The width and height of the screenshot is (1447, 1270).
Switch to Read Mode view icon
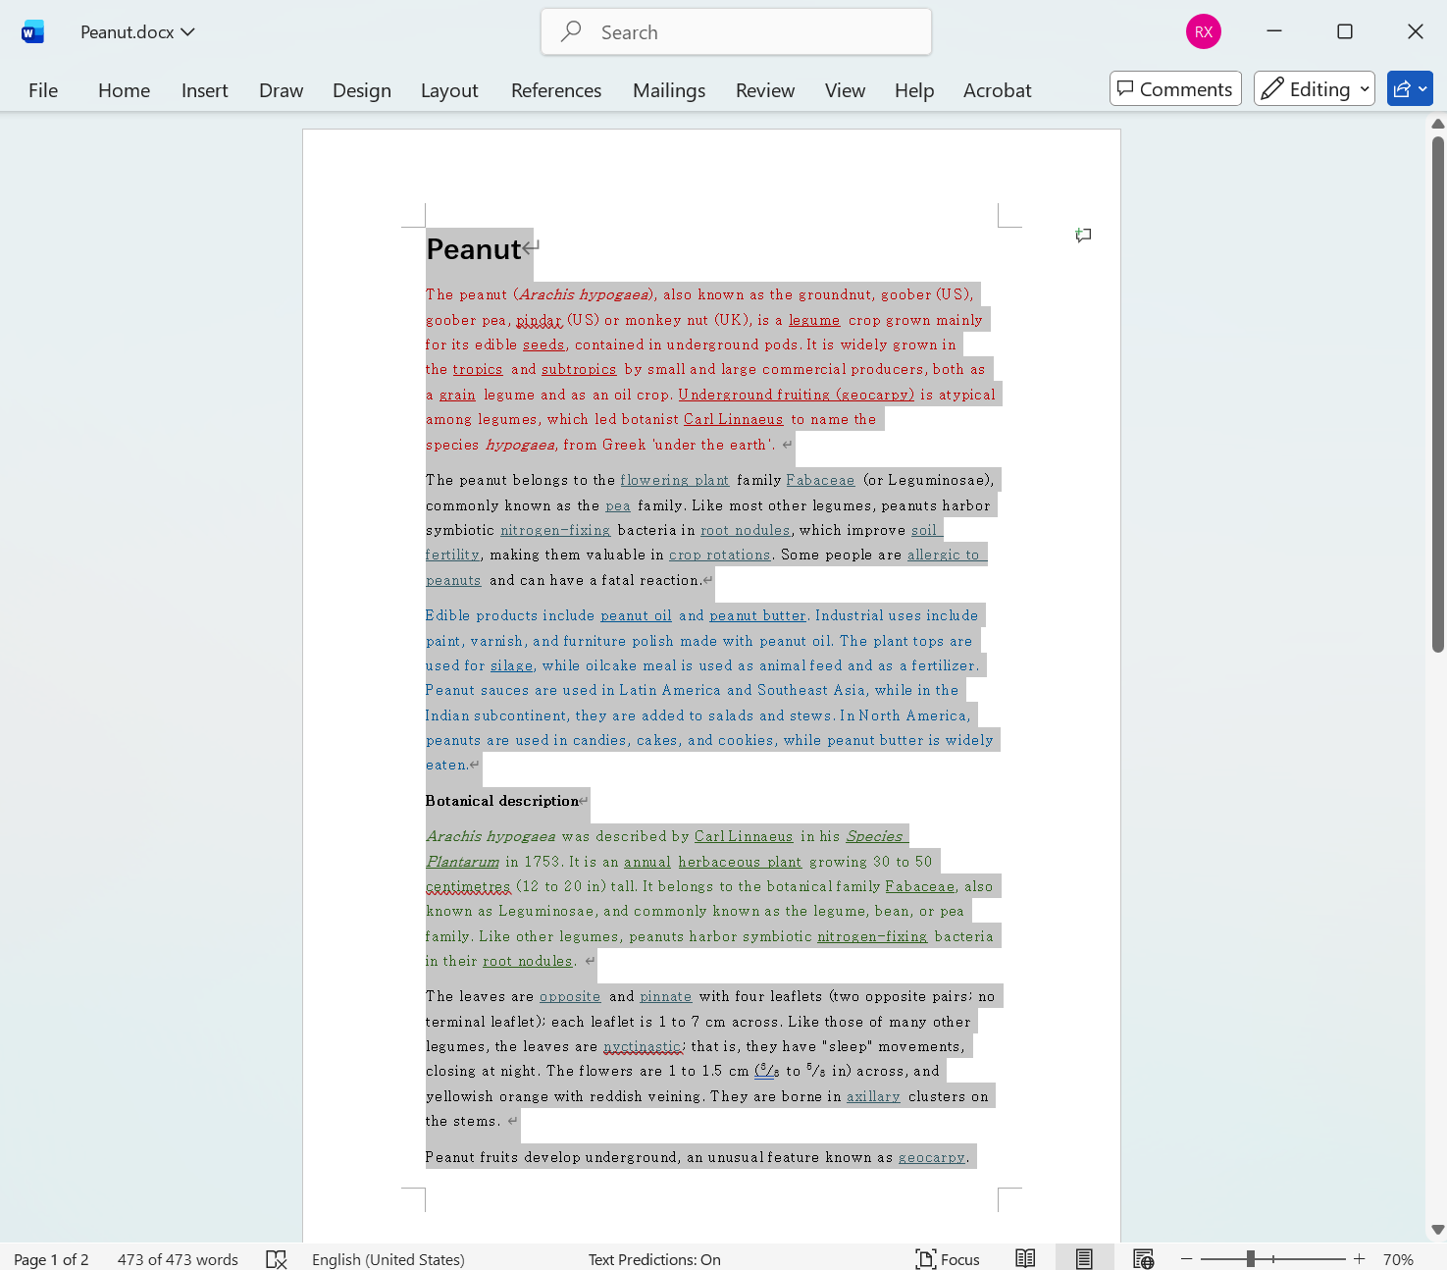tap(1025, 1257)
